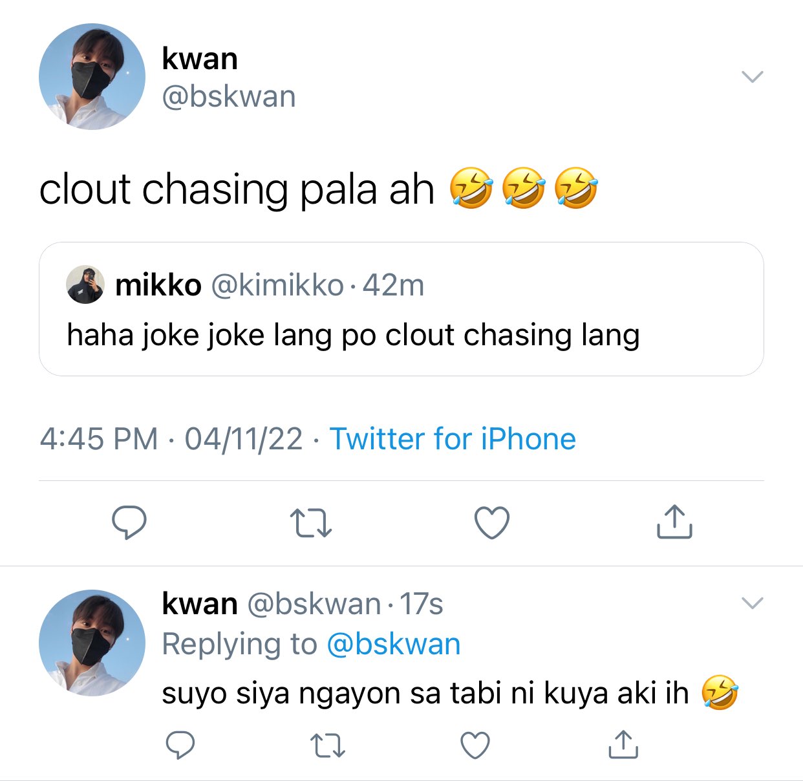Tap mikko's small avatar in quoted tweet
803x781 pixels.
(85, 284)
